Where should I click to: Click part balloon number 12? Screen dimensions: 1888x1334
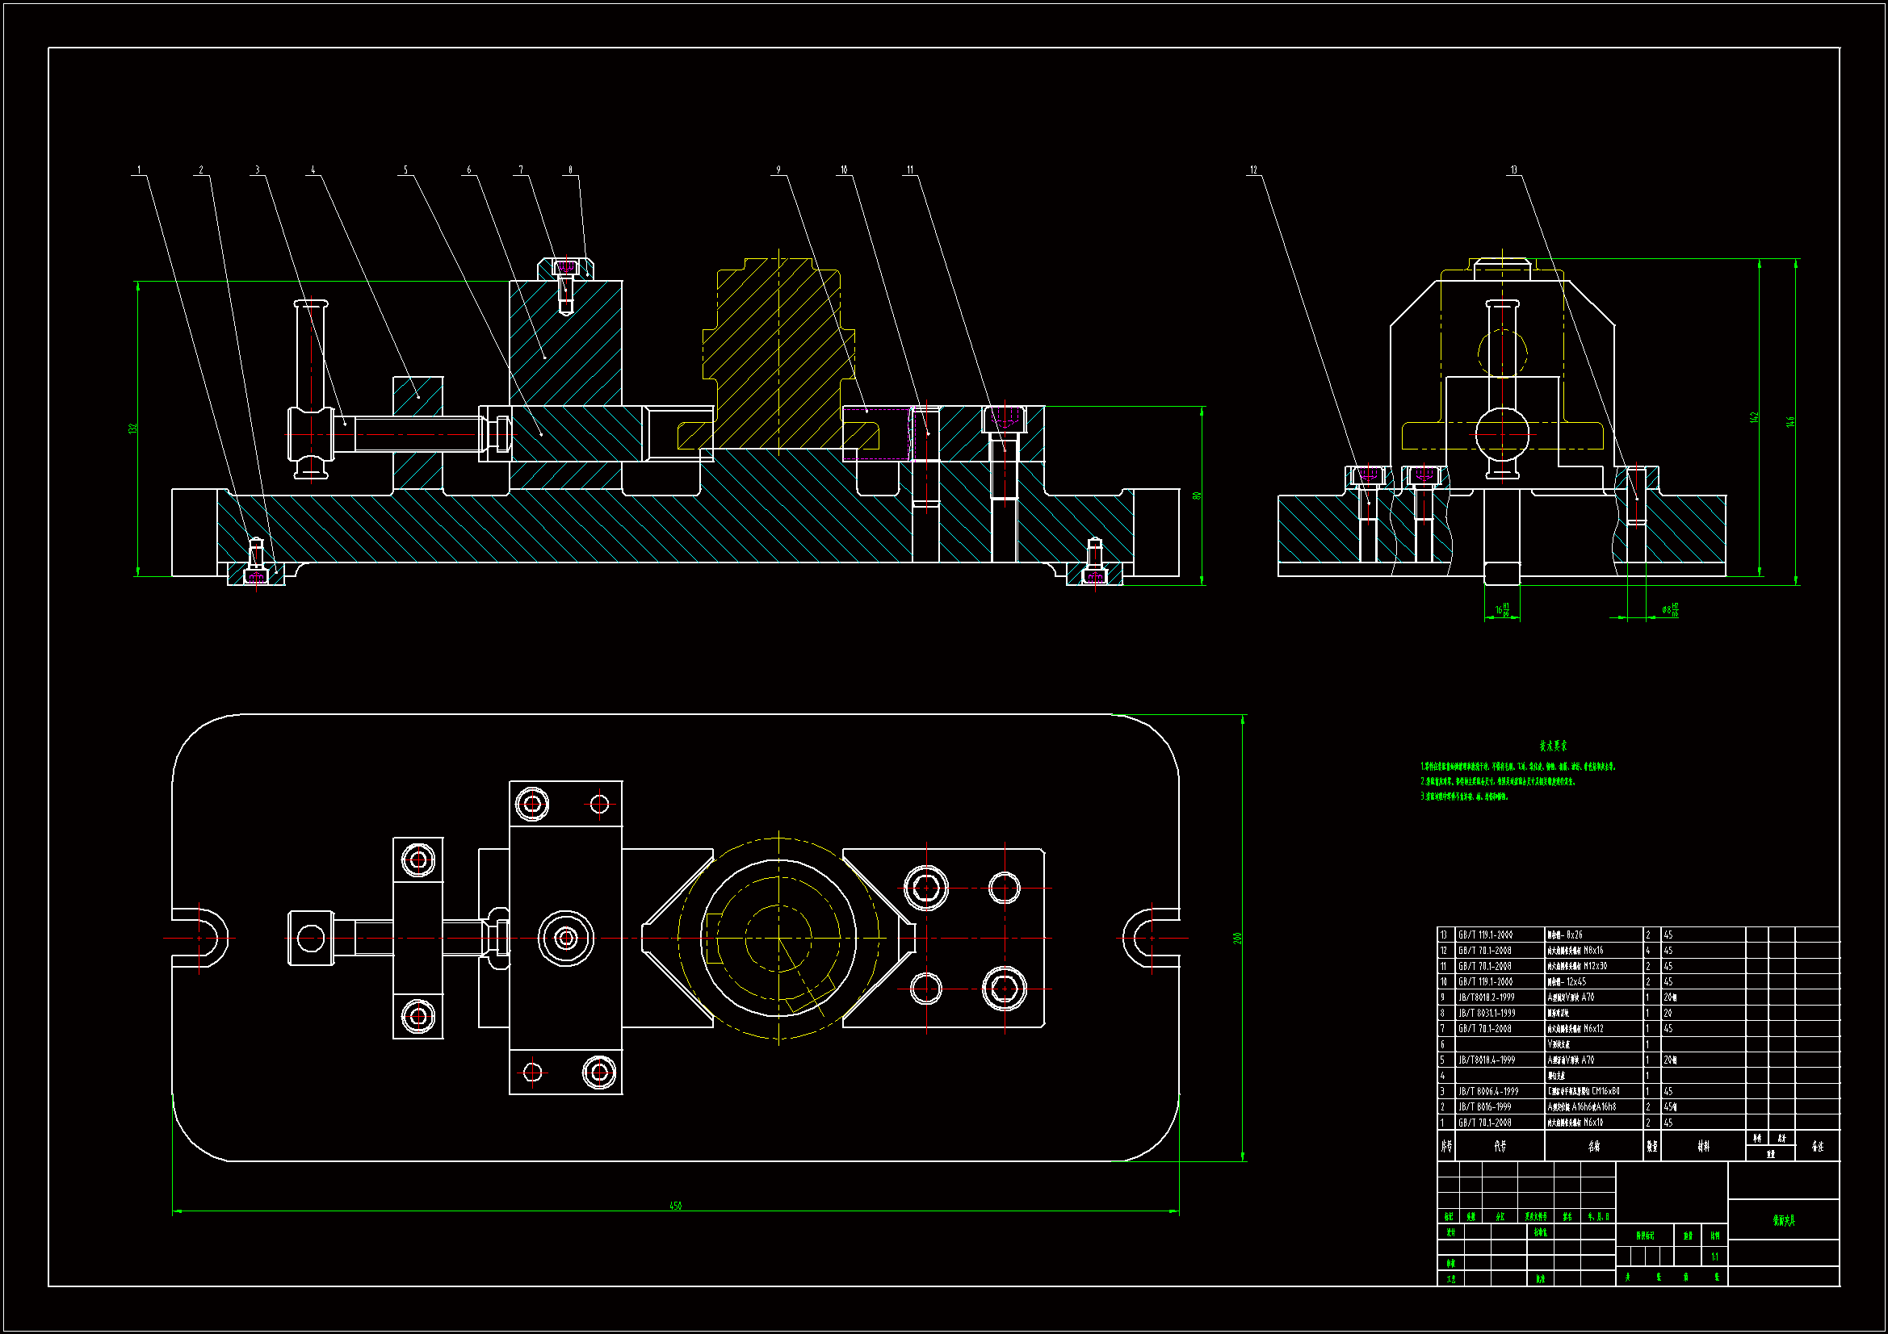coord(1254,170)
